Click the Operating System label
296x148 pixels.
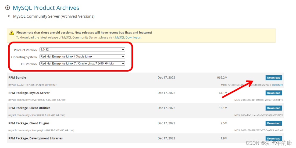[24, 57]
